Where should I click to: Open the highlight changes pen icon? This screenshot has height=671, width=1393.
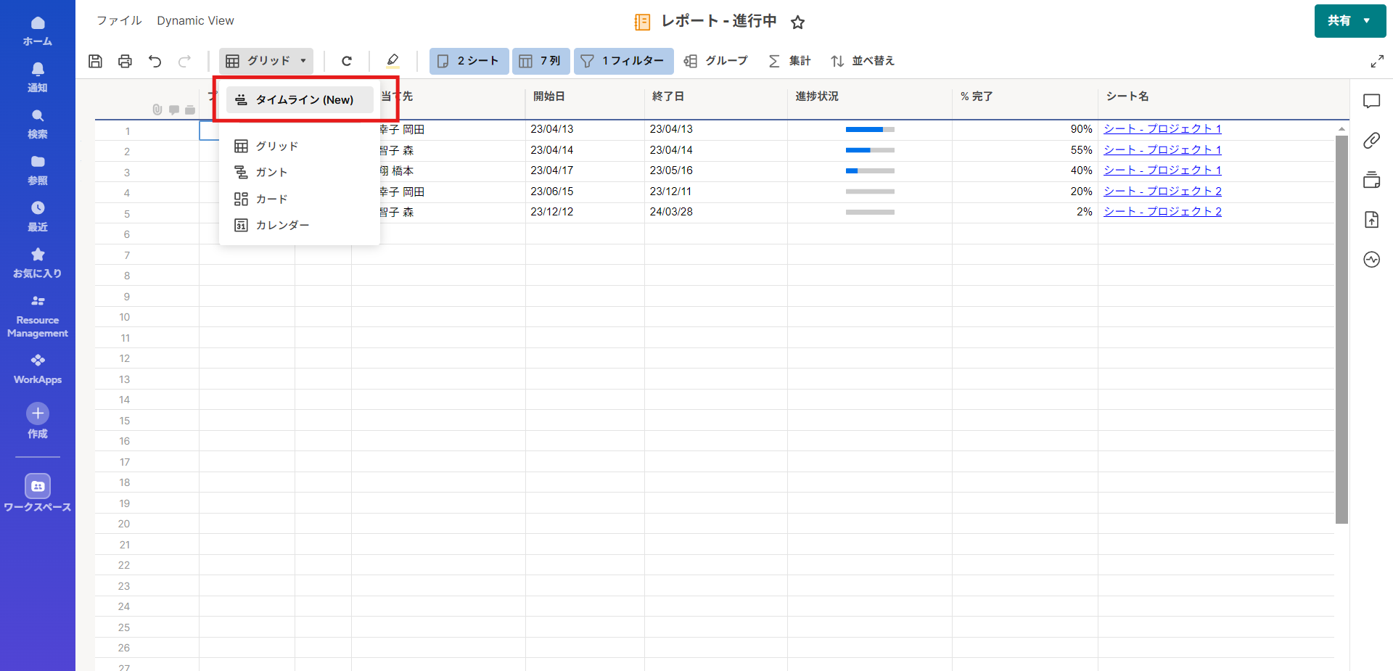tap(393, 61)
